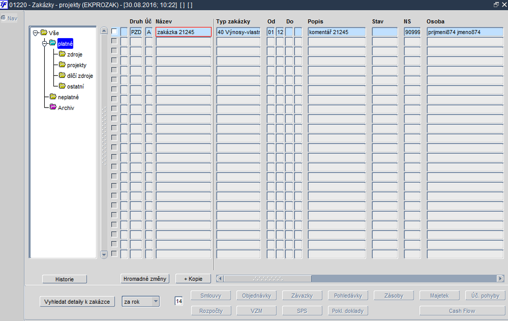Click the VZM button
The height and width of the screenshot is (321, 508).
(257, 311)
